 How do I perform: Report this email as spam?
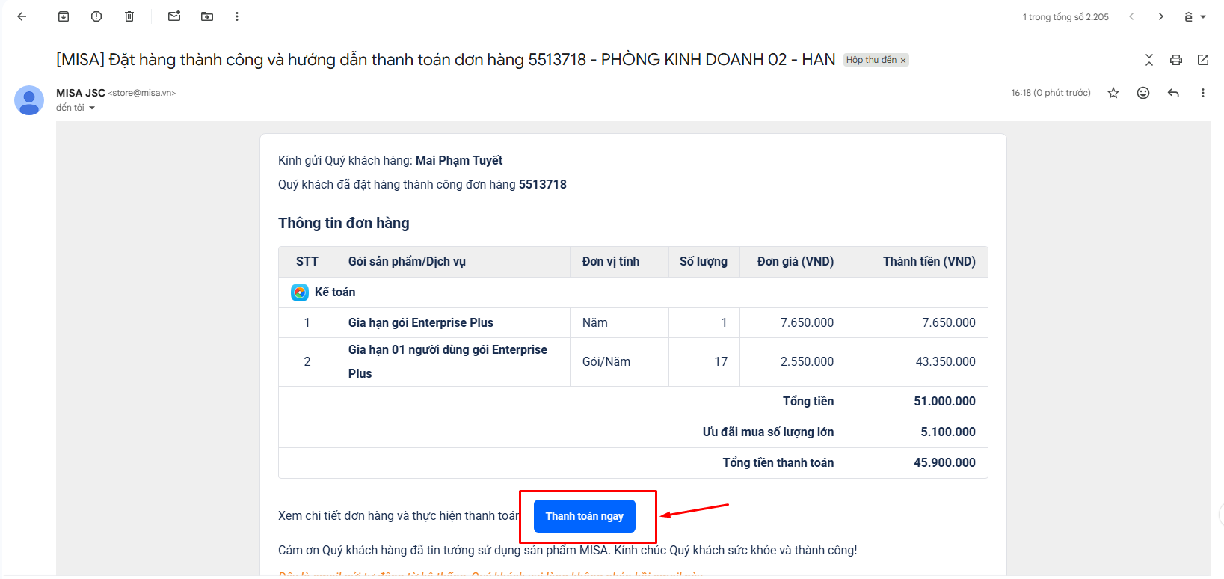click(96, 16)
